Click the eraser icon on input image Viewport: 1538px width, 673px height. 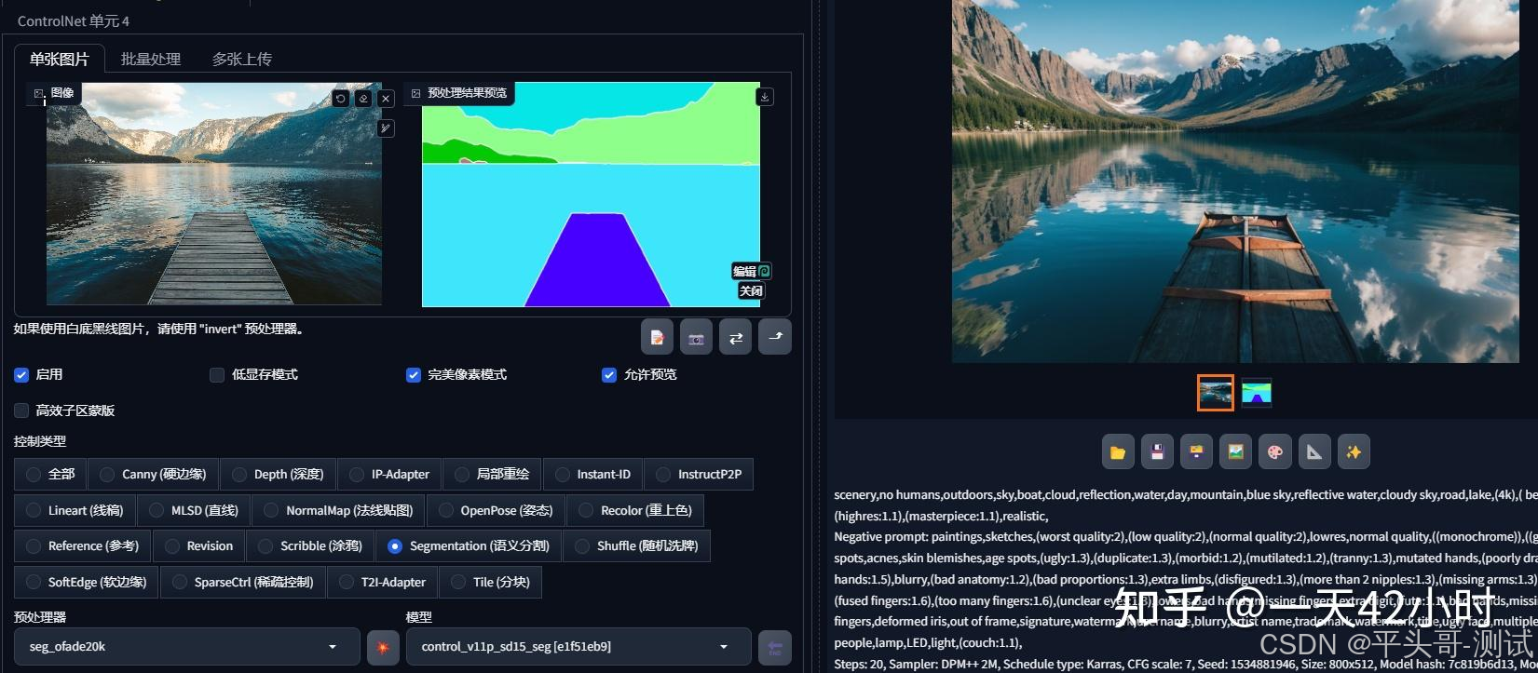[363, 98]
